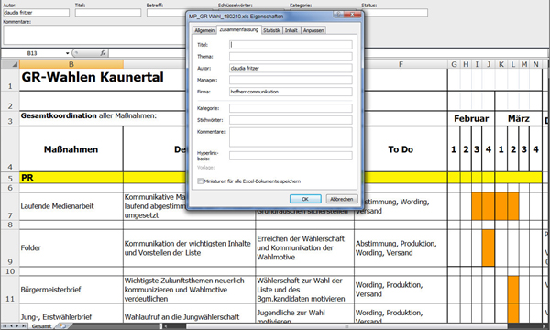550x330 pixels.
Task: Close the Eigenschaften dialog
Action: (x=353, y=15)
